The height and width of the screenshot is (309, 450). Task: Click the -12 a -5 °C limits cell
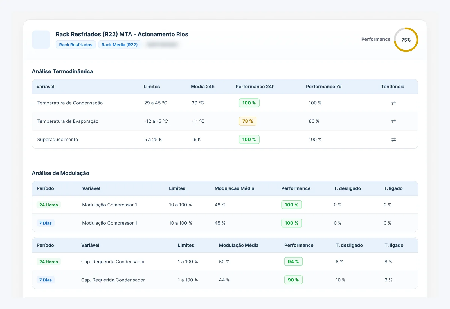pos(156,121)
